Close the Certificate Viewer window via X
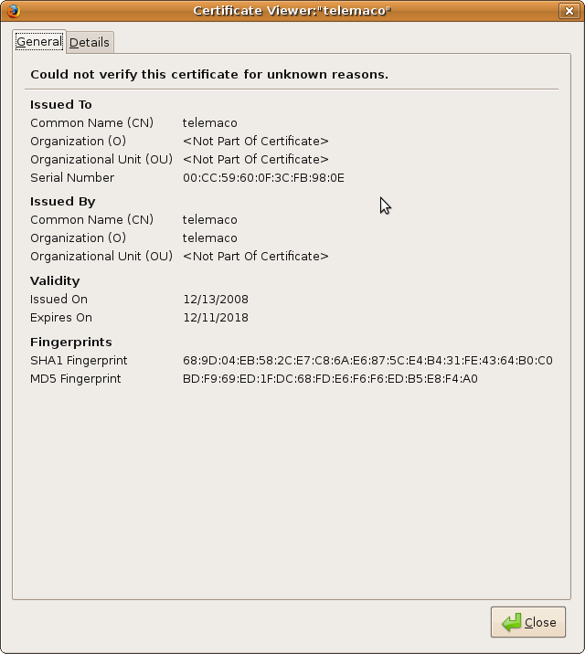The height and width of the screenshot is (654, 585). tap(569, 11)
